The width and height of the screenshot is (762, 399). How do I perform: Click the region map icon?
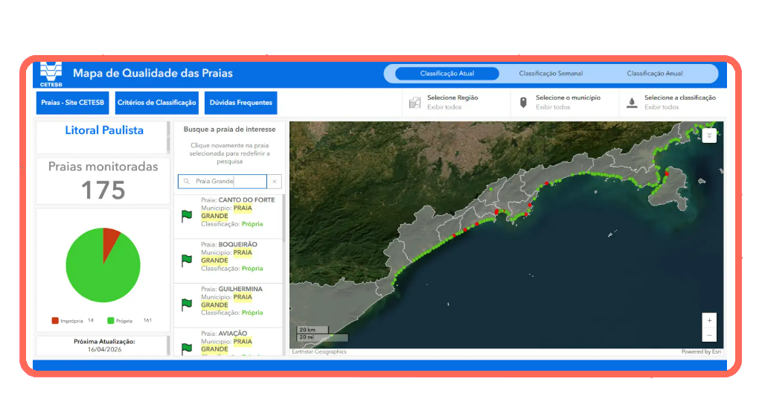(x=414, y=103)
